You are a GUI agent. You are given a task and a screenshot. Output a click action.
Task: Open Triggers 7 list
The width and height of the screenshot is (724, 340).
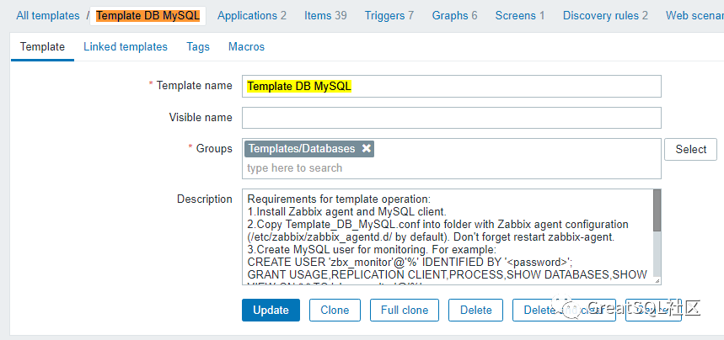389,15
